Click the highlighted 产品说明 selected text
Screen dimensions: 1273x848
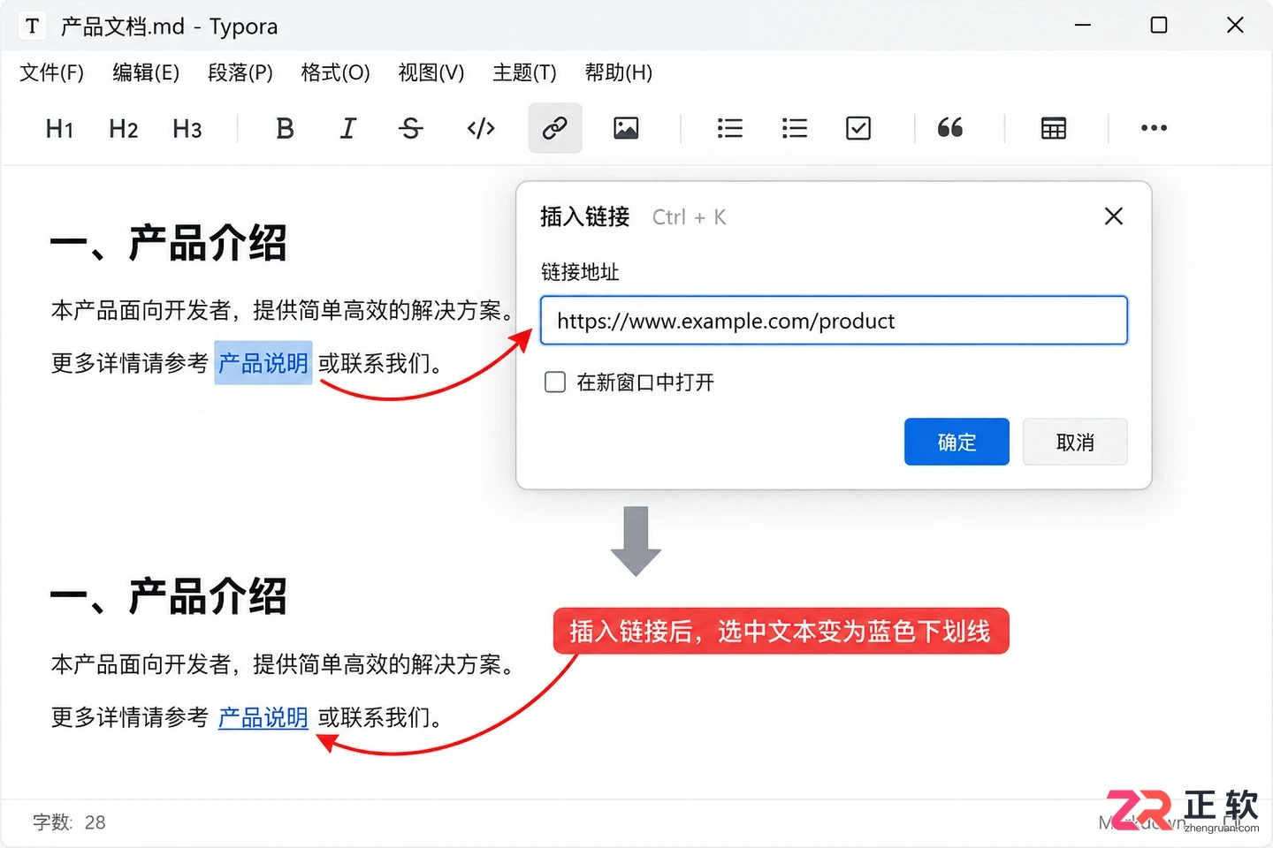coord(263,363)
